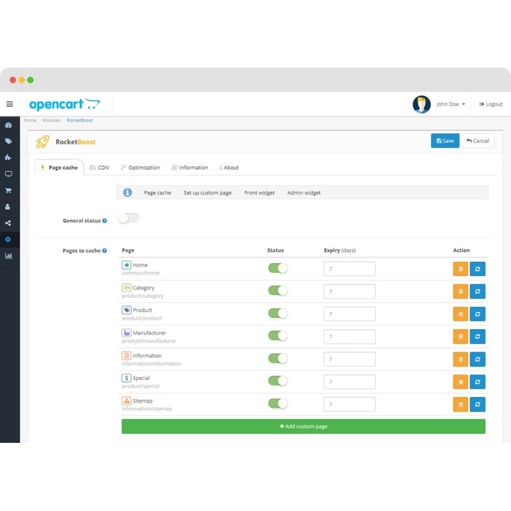Image resolution: width=511 pixels, height=511 pixels.
Task: Switch to the Information tab
Action: coord(190,167)
